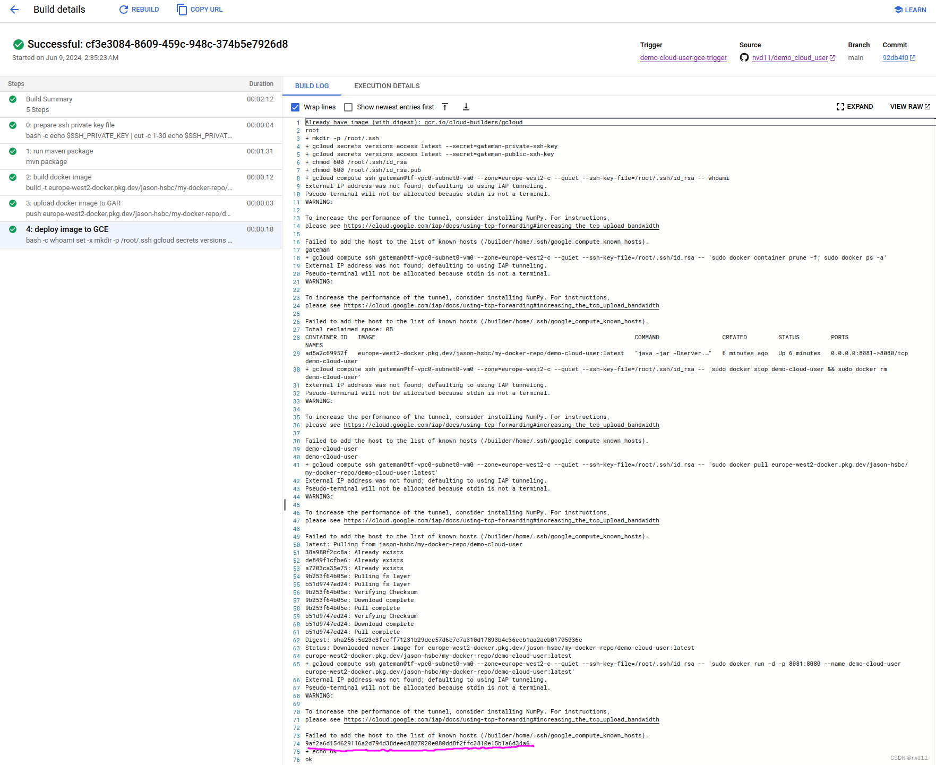Click log line 1 Already have image text

pos(414,123)
